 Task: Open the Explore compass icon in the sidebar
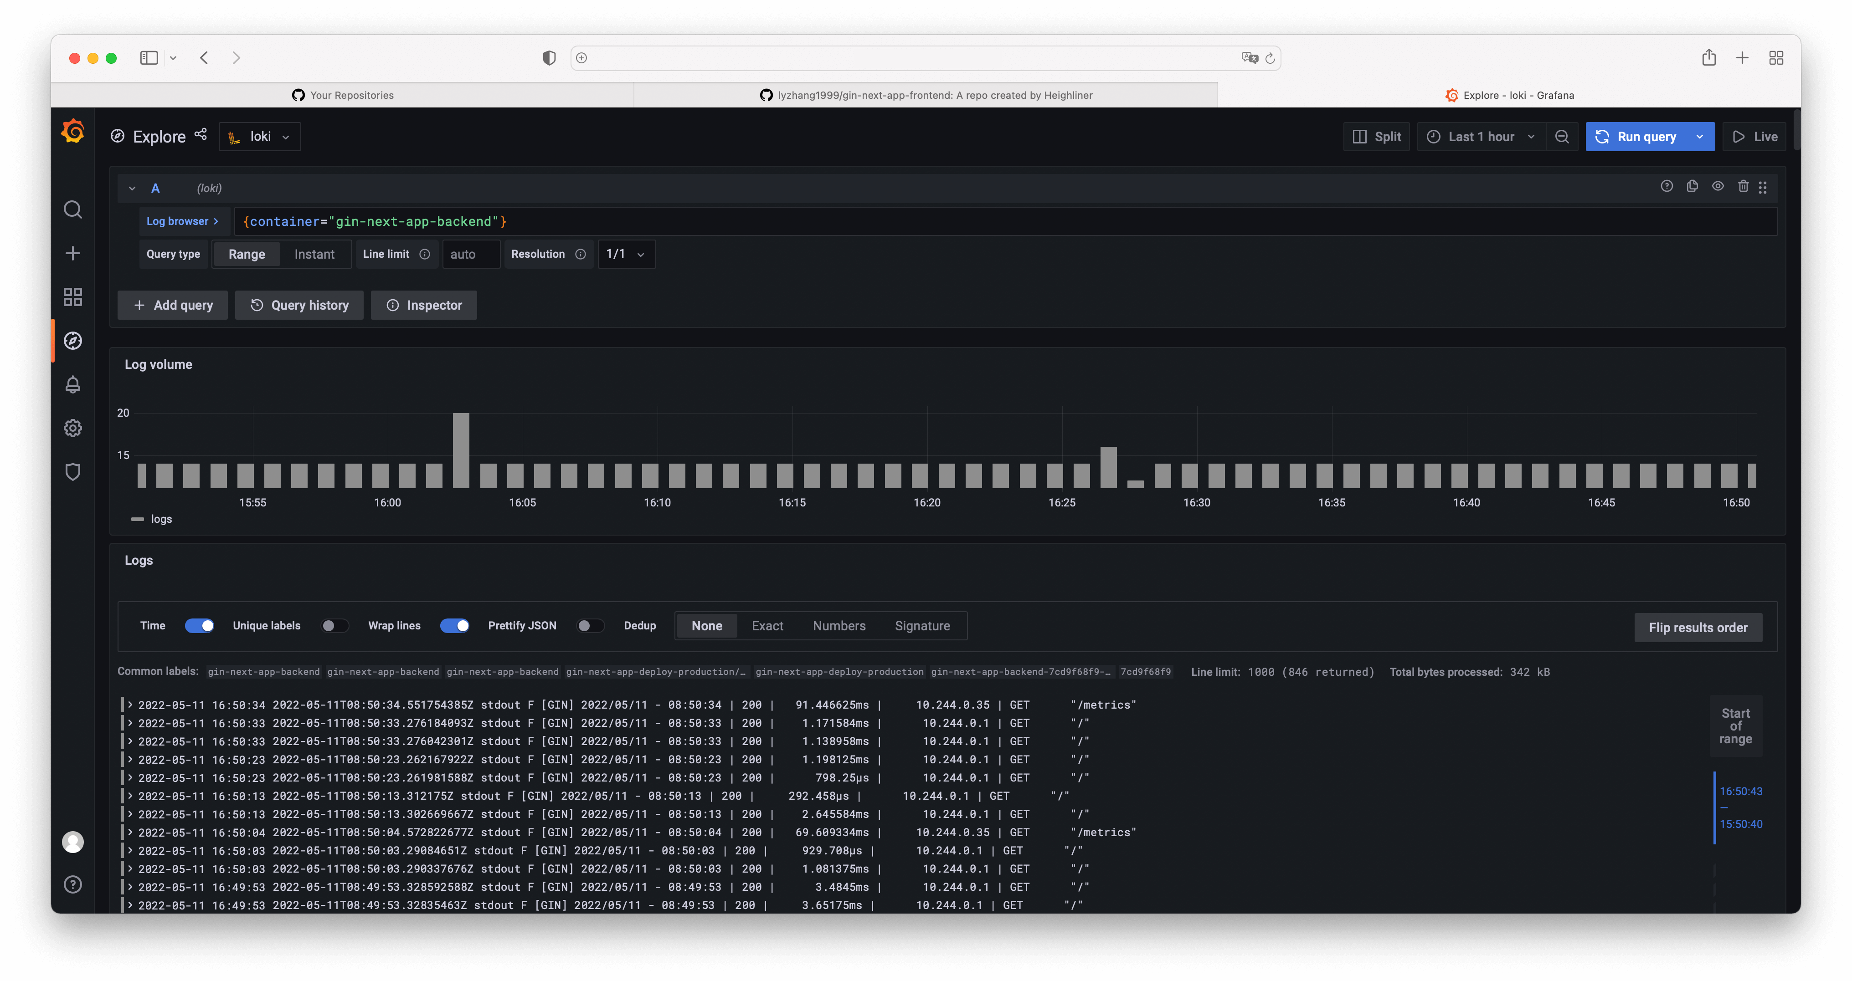[x=72, y=341]
